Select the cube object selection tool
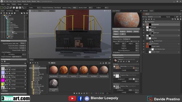182x102 pixels. [20, 8]
